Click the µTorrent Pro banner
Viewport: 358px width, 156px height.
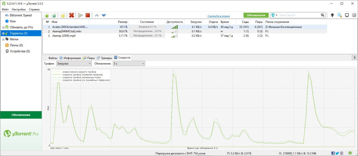[x=21, y=134]
